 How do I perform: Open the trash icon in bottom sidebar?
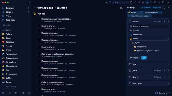point(23,93)
